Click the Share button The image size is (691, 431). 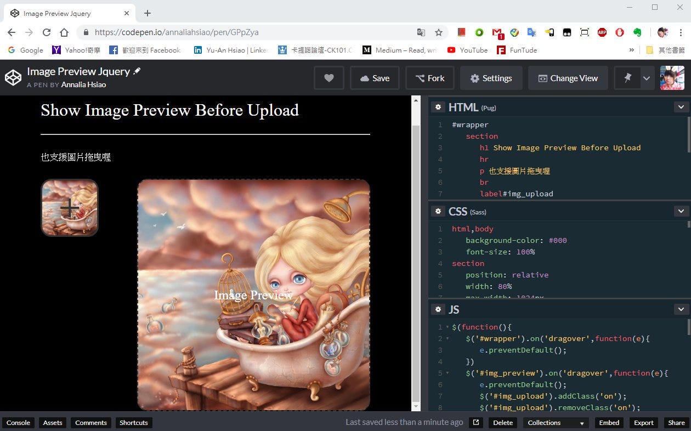pyautogui.click(x=676, y=422)
